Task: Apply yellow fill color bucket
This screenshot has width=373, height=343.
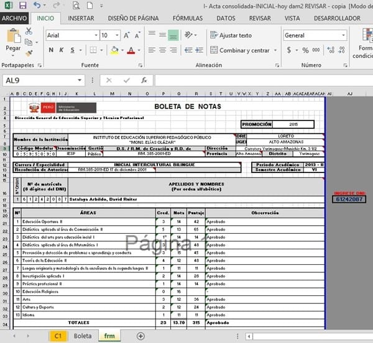Action: point(114,50)
